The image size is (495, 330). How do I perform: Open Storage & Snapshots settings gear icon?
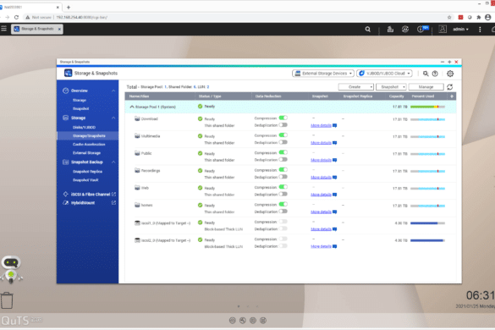click(450, 74)
